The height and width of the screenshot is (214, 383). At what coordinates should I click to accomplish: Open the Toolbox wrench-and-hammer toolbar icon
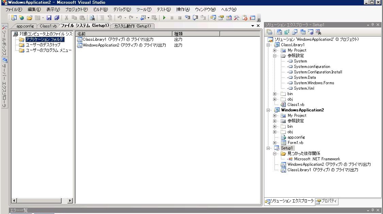[236, 18]
